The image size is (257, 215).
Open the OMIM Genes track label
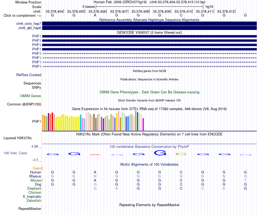(x=30, y=96)
